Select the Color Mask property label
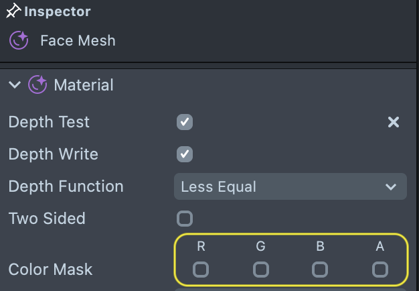419x291 pixels. pos(50,270)
